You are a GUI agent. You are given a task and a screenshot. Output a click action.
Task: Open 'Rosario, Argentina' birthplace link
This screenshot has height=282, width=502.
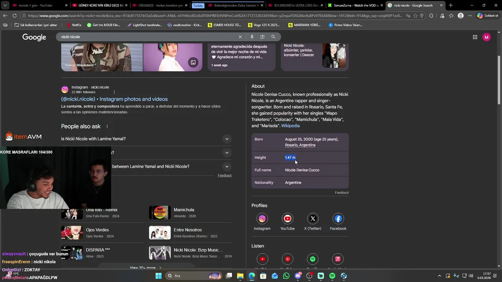coord(300,145)
